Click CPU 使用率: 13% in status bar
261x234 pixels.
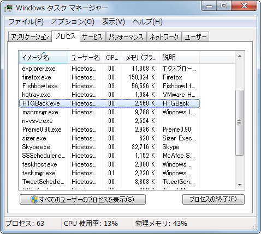(91, 224)
